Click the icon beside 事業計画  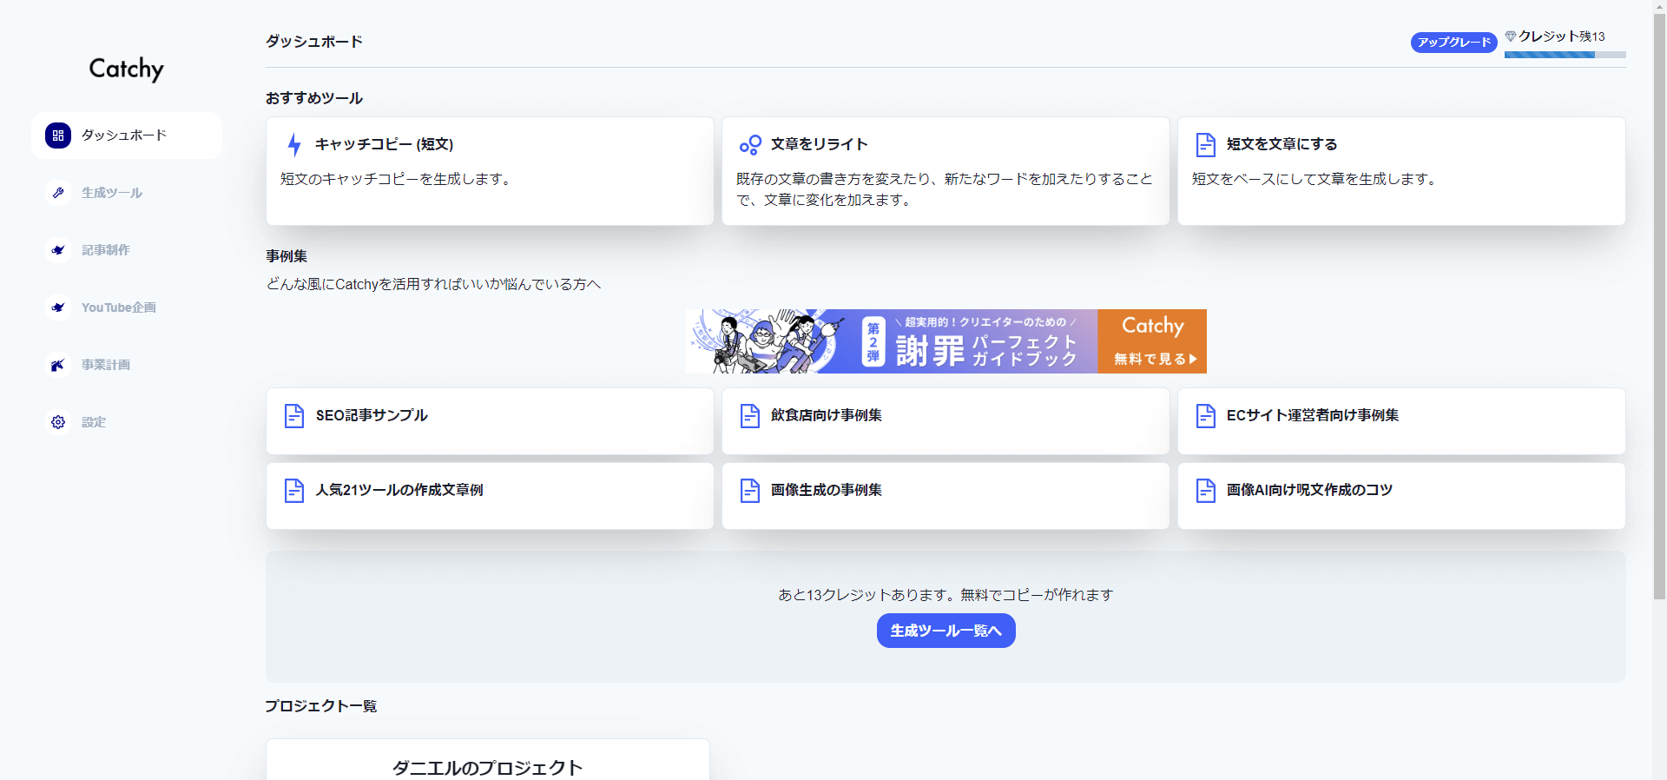click(58, 365)
